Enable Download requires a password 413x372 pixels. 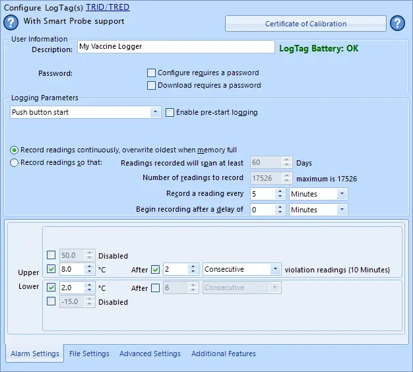click(152, 85)
